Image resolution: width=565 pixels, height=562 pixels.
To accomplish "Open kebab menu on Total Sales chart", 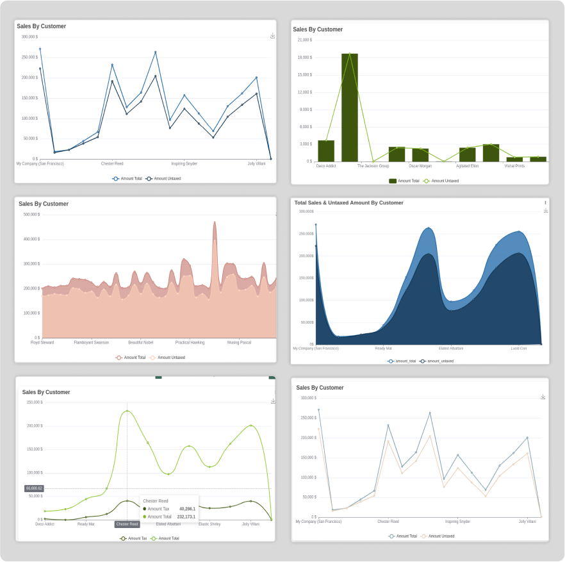I will [545, 202].
